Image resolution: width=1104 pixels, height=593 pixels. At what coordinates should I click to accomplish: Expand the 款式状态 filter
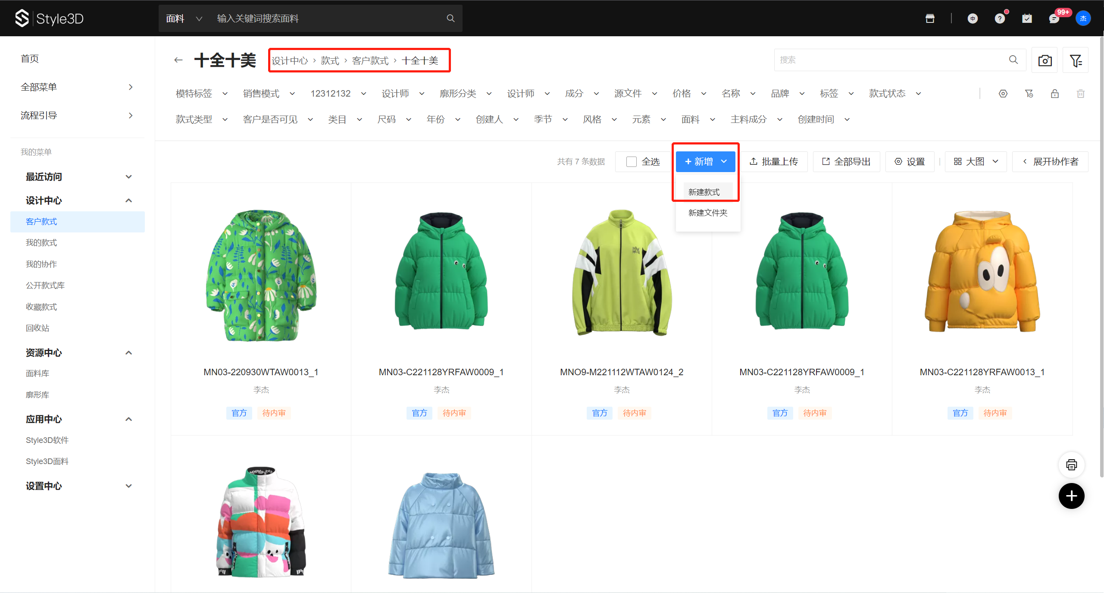[895, 94]
